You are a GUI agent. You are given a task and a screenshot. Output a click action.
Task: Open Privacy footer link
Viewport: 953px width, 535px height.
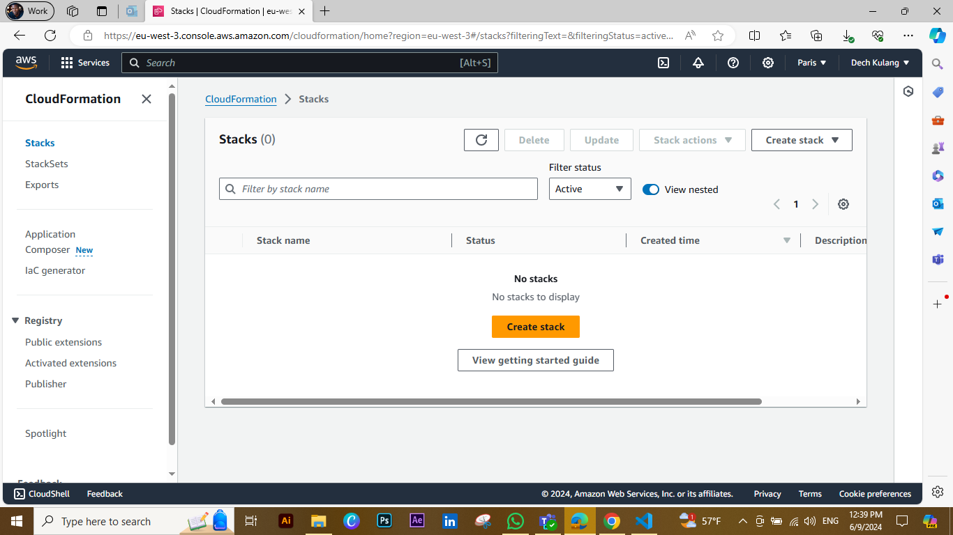[767, 494]
